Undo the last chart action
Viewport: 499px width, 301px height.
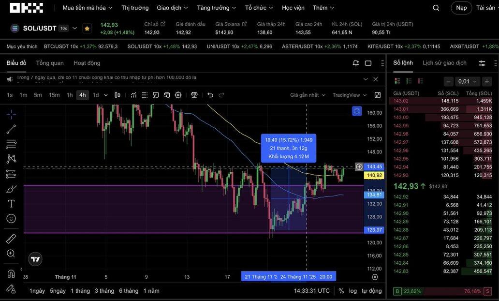click(x=210, y=95)
